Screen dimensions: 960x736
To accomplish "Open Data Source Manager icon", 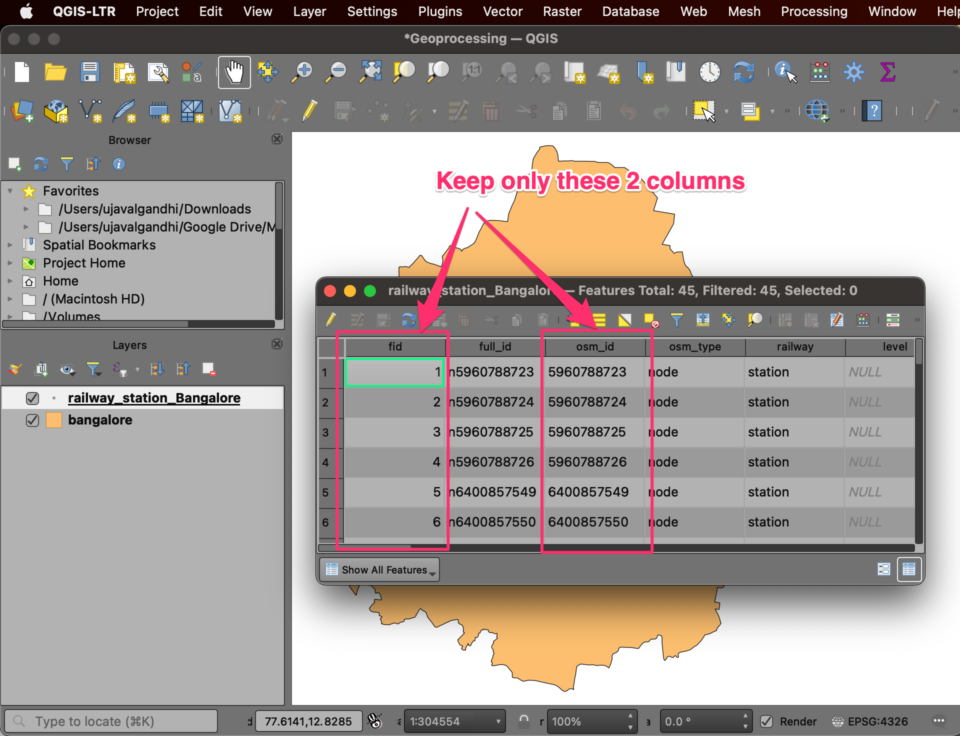I will [x=22, y=111].
